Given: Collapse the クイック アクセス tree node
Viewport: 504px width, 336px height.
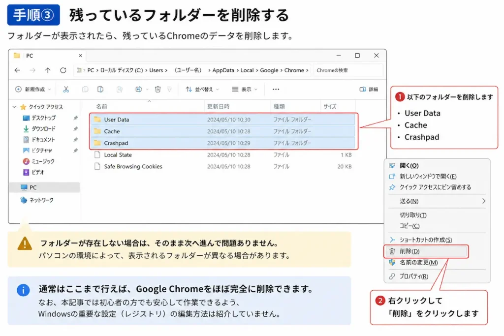Looking at the screenshot, I should [x=14, y=107].
